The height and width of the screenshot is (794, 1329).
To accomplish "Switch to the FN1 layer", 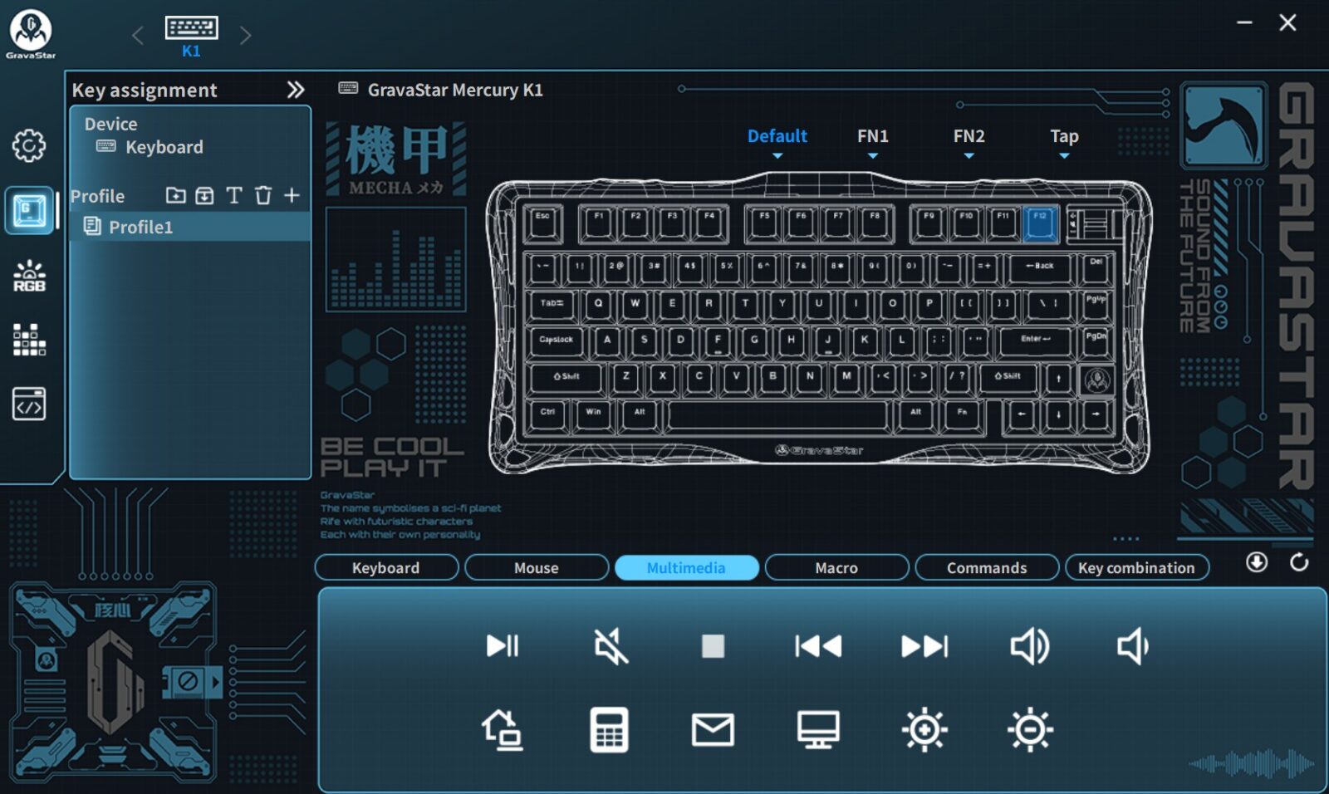I will 872,136.
